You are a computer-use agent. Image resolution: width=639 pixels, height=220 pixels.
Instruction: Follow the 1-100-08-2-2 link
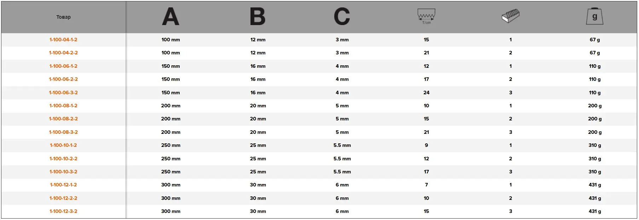click(63, 119)
